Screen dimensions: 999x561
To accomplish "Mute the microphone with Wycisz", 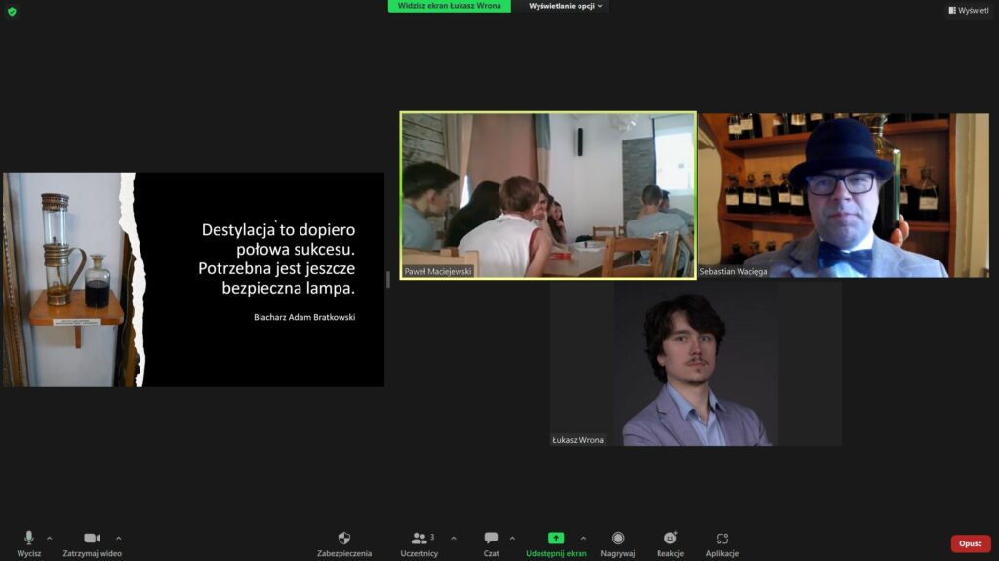I will [x=28, y=539].
